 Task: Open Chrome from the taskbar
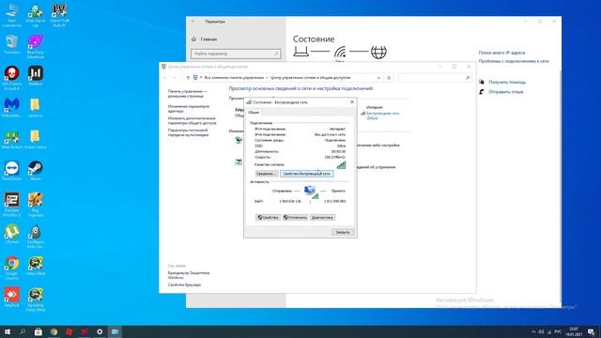pyautogui.click(x=54, y=331)
